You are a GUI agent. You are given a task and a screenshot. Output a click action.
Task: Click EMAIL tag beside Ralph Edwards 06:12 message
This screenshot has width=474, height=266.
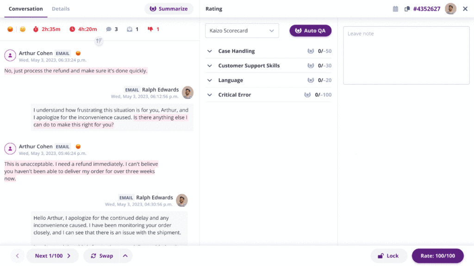coord(132,90)
